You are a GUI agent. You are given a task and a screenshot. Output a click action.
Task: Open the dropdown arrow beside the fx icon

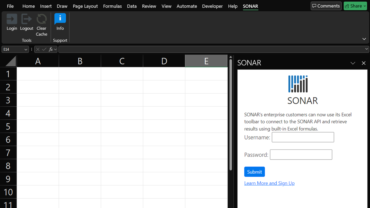point(55,49)
